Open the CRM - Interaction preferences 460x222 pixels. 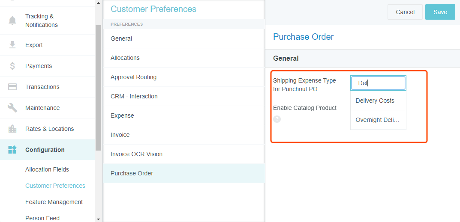tap(134, 96)
